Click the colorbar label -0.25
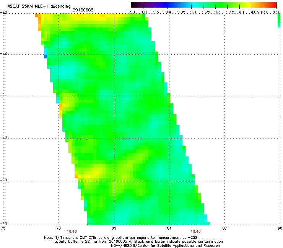 pyautogui.click(x=204, y=12)
